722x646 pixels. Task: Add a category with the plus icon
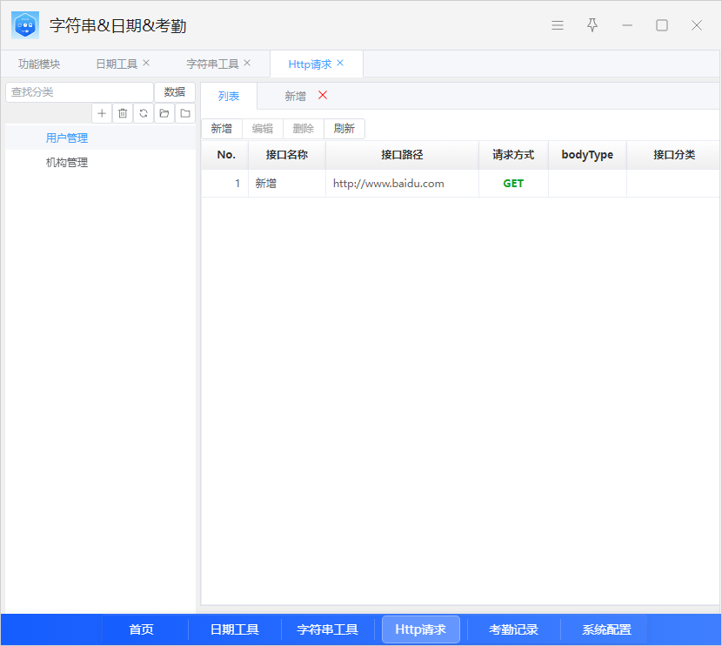[x=102, y=113]
